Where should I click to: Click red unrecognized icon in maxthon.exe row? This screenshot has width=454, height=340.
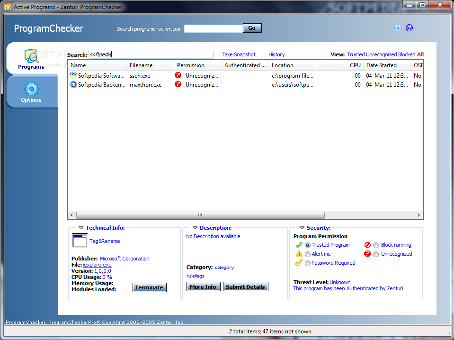(x=178, y=84)
